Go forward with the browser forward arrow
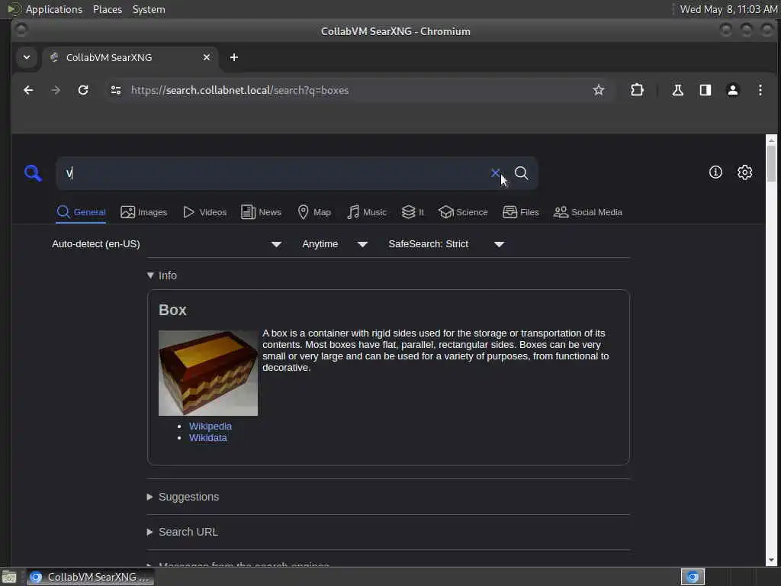This screenshot has height=586, width=781. 56,90
